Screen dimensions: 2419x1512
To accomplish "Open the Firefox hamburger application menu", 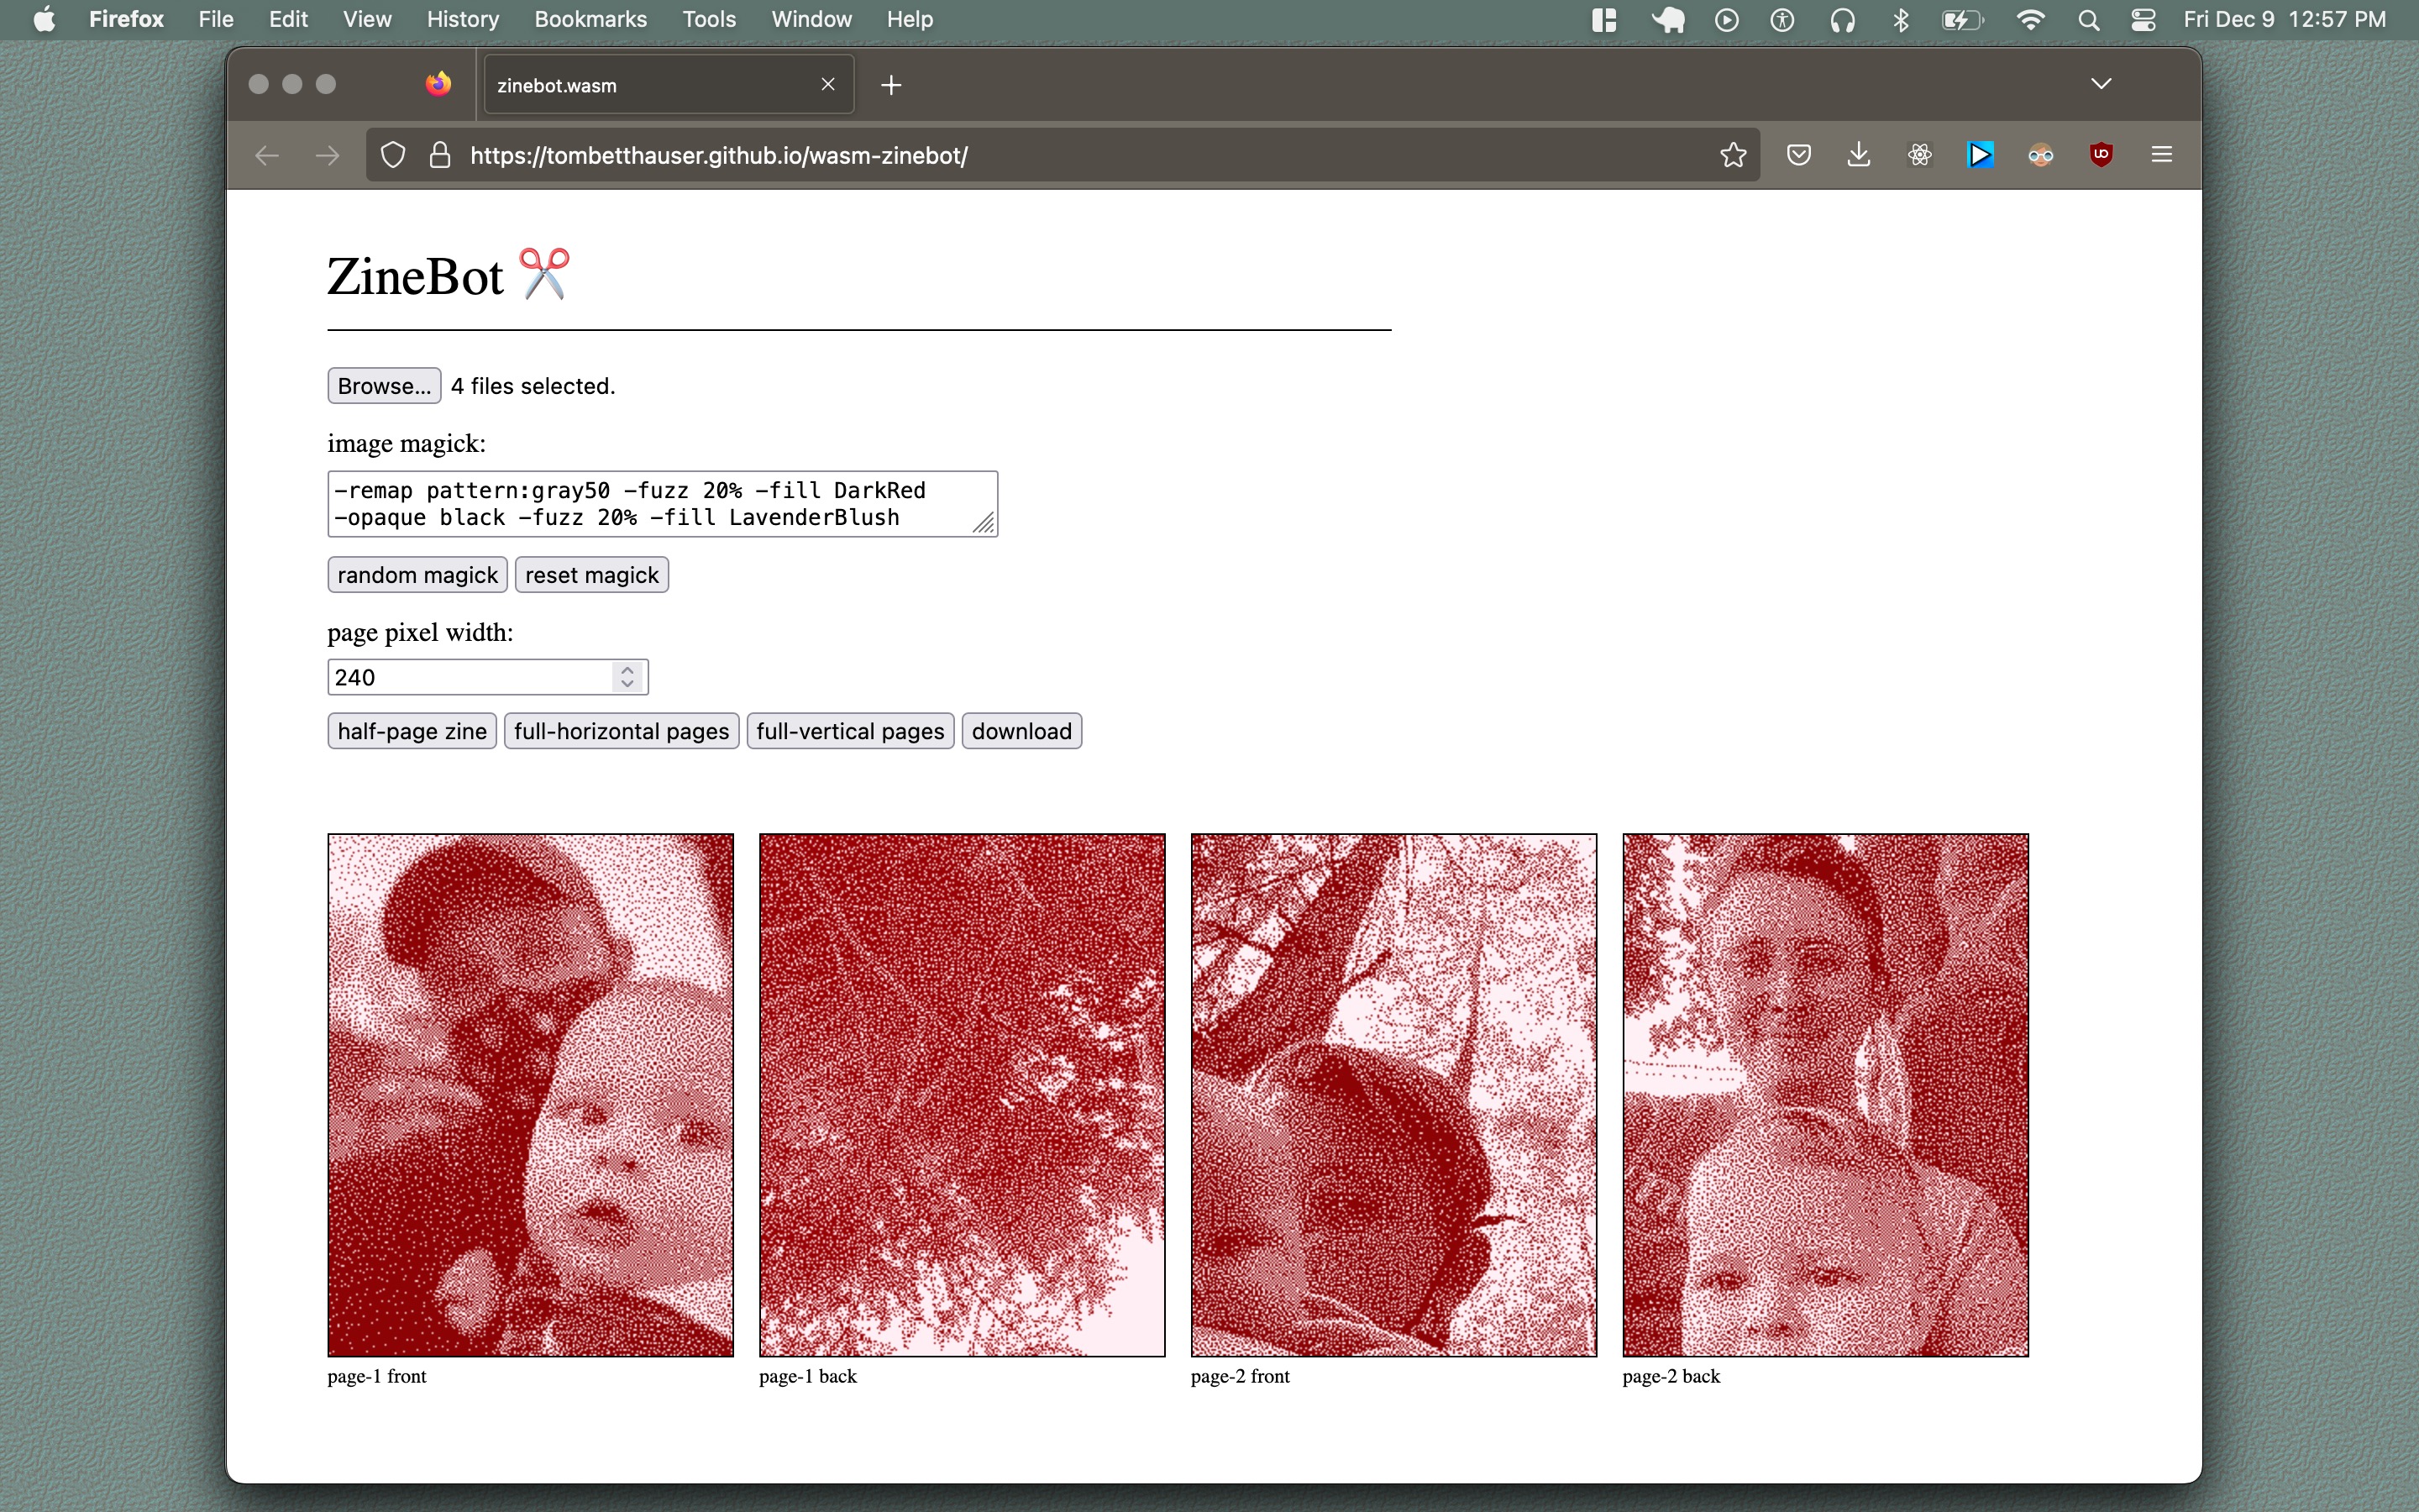I will (2161, 155).
